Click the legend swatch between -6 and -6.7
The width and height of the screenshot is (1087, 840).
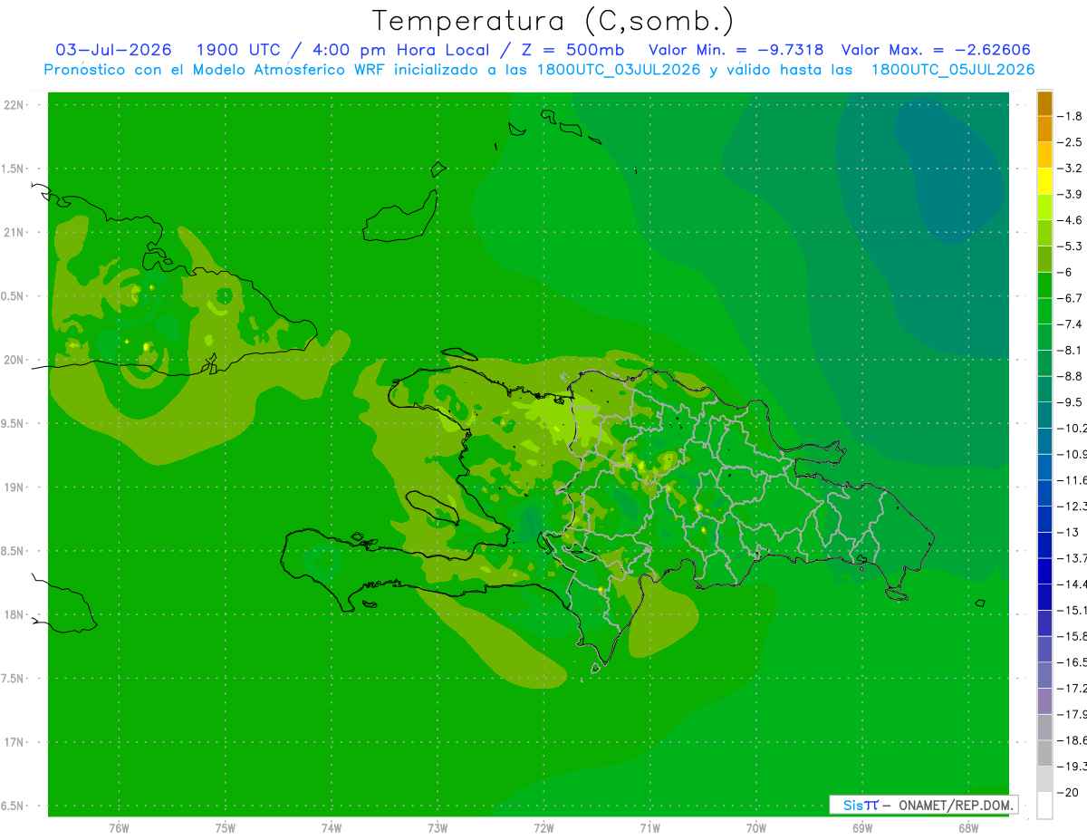pyautogui.click(x=1044, y=285)
